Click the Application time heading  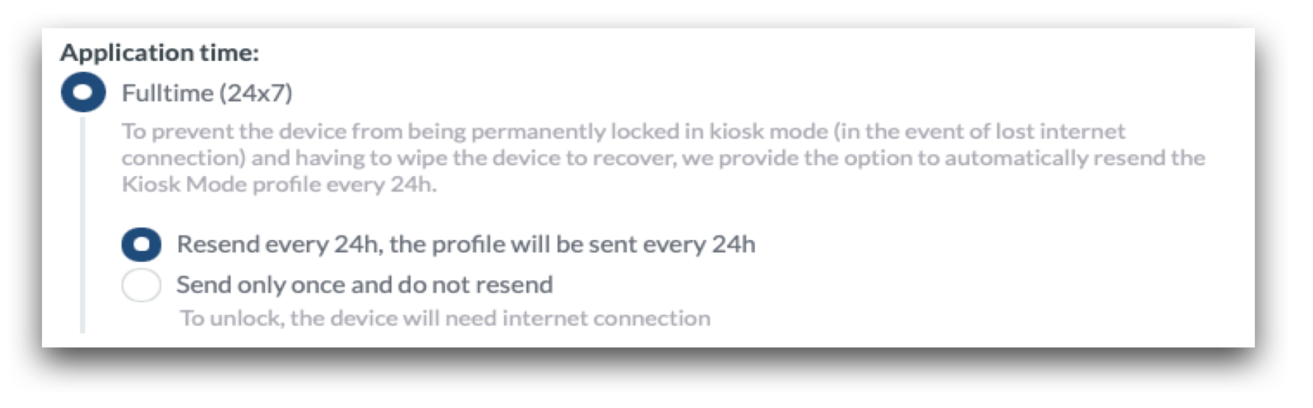159,53
